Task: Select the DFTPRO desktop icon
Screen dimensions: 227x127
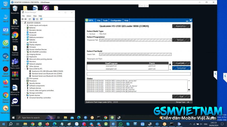Action: (6, 57)
